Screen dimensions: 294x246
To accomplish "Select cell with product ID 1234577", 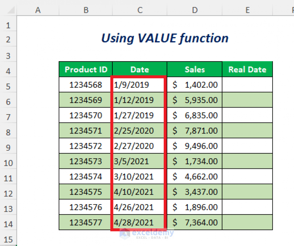I will (86, 222).
